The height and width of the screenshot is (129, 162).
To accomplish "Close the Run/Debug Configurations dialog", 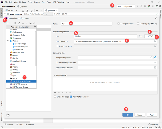I will pos(156,18).
